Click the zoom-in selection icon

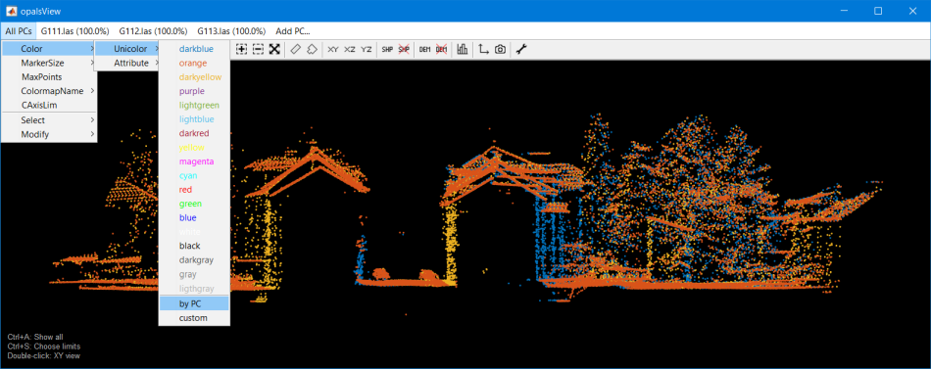tap(241, 49)
